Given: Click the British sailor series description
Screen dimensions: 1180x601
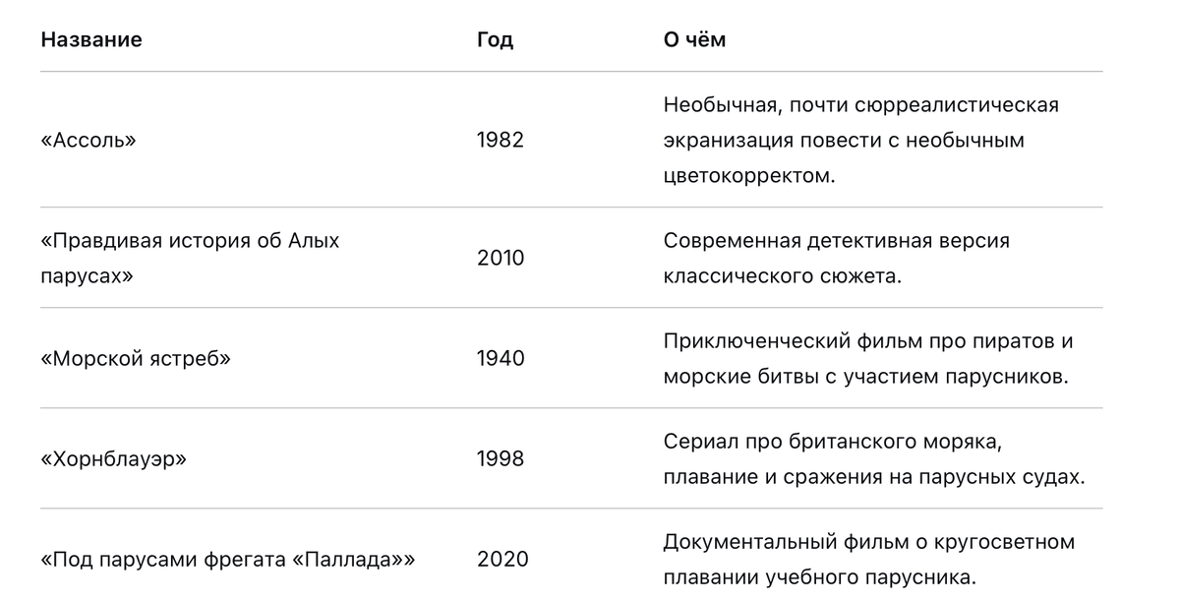Looking at the screenshot, I should click(x=874, y=458).
